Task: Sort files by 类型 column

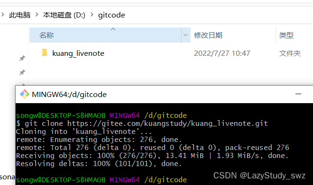Action: click(294, 35)
